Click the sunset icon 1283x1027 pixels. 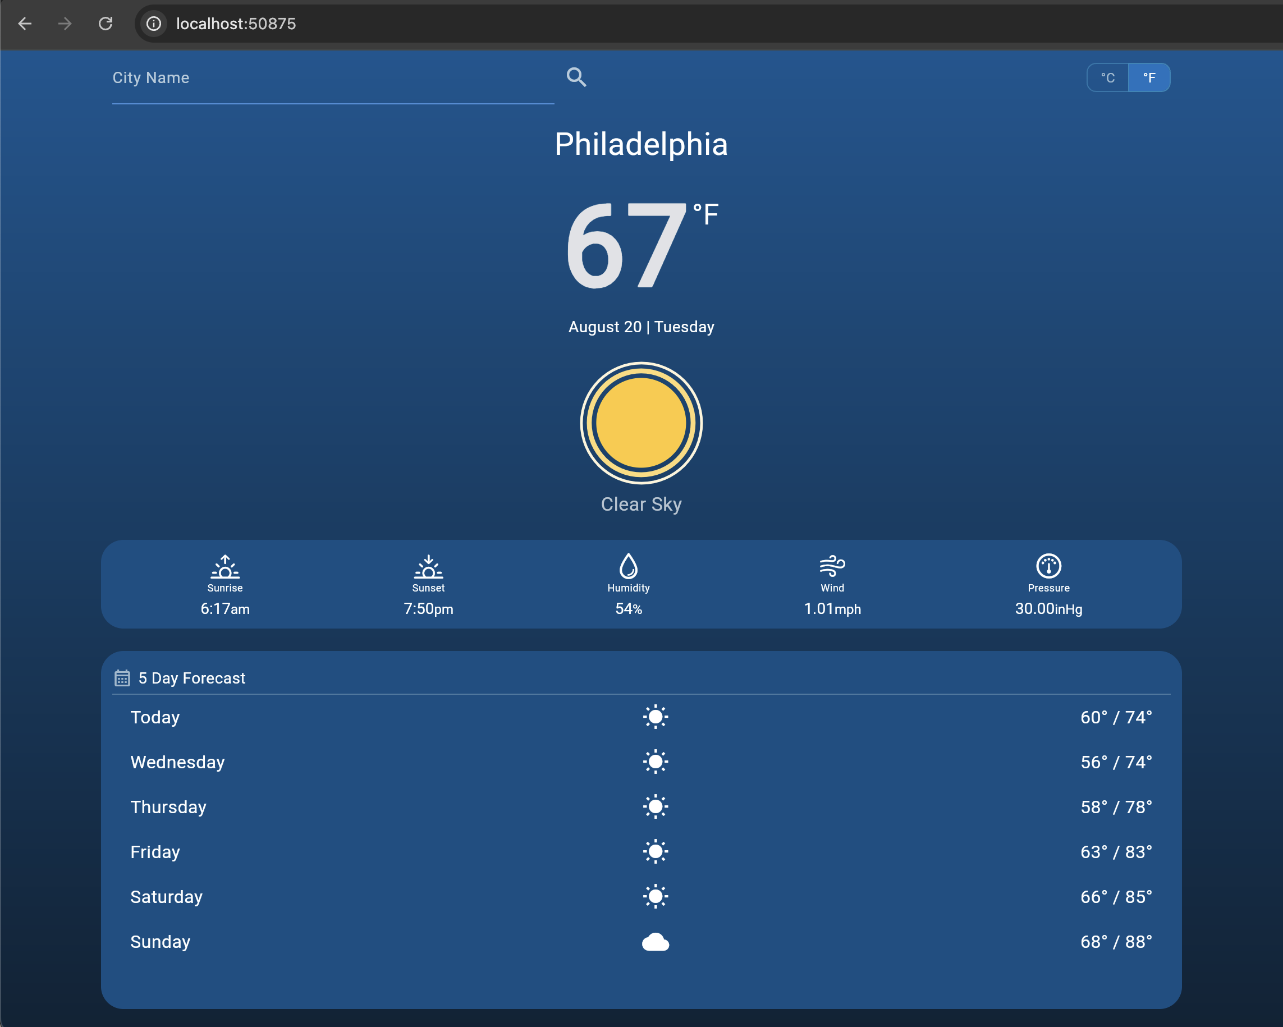(x=428, y=566)
